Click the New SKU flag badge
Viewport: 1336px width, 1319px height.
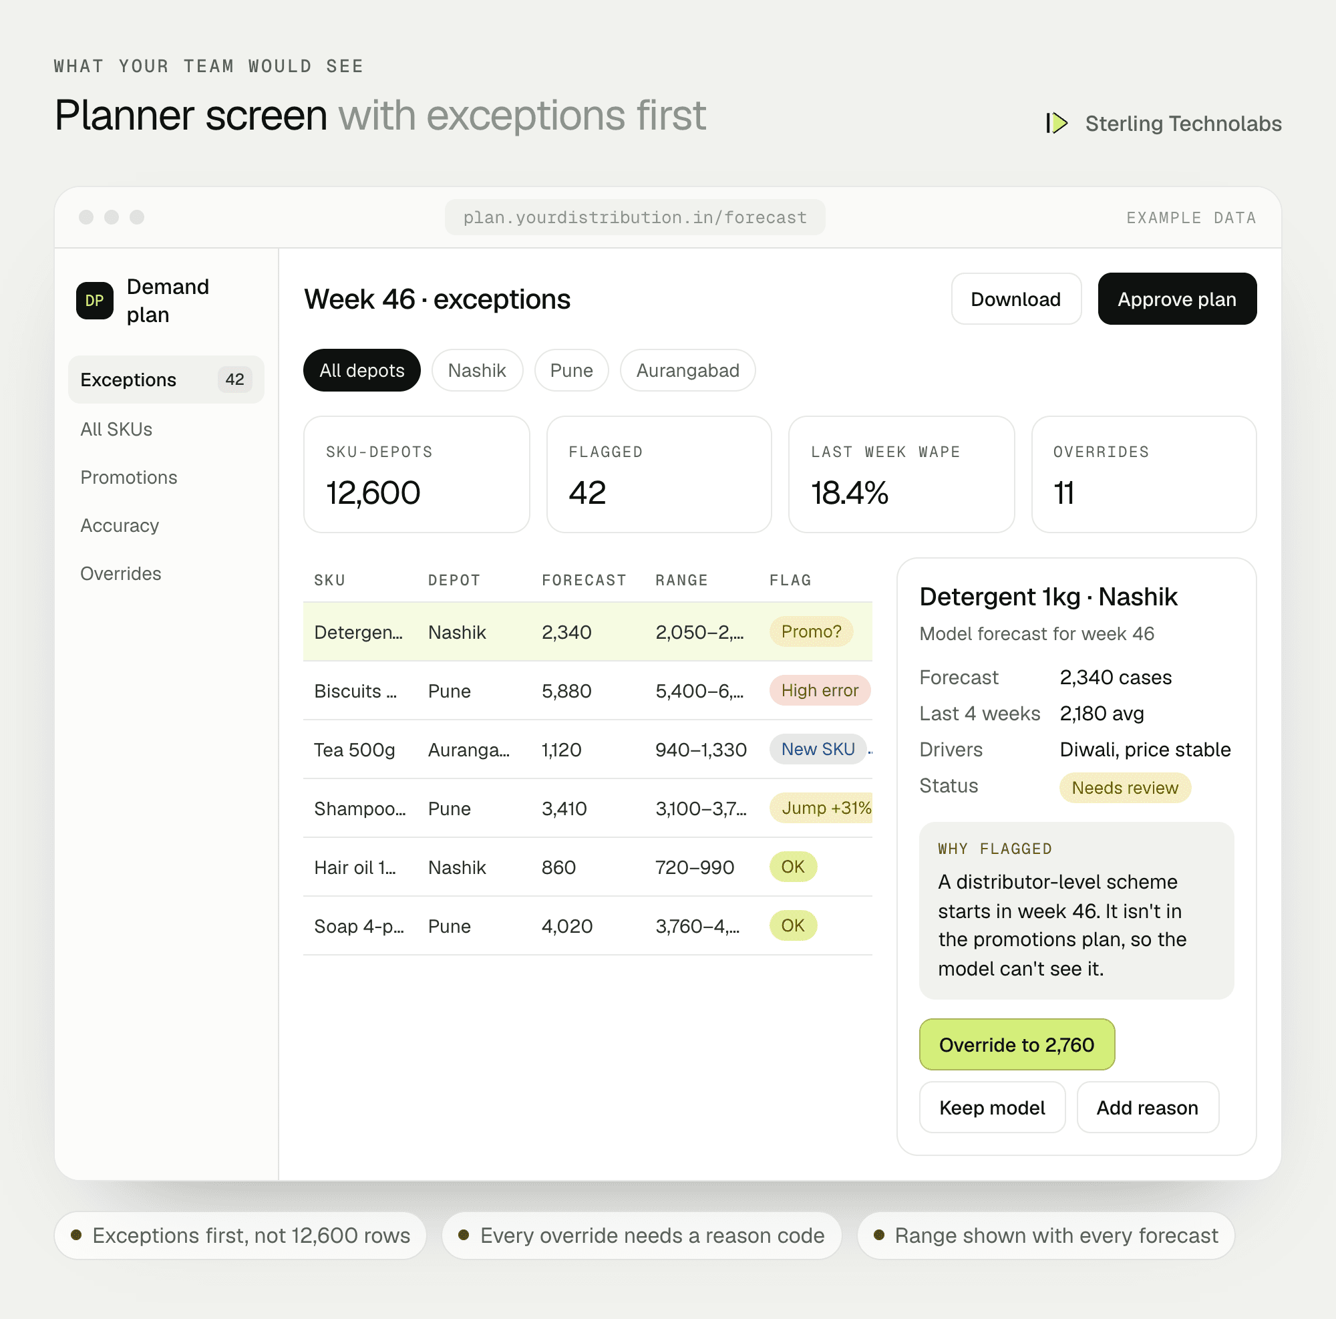(x=818, y=749)
